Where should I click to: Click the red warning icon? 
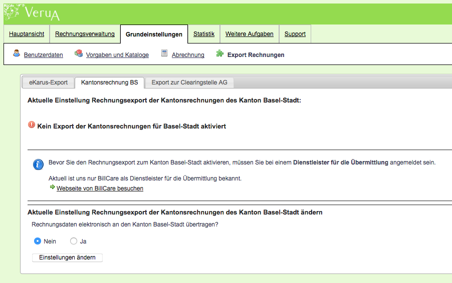pos(32,125)
